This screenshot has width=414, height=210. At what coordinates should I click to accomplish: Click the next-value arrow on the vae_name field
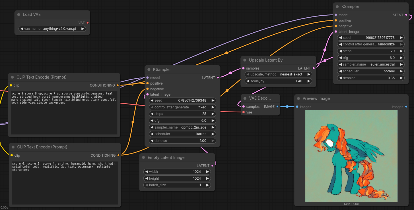tap(83, 29)
